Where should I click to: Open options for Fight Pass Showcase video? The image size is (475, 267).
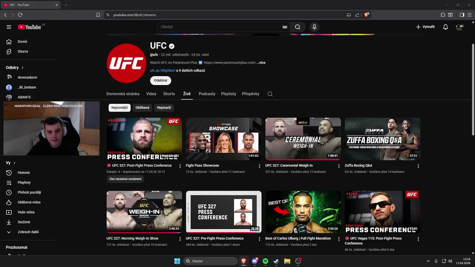coord(259,166)
